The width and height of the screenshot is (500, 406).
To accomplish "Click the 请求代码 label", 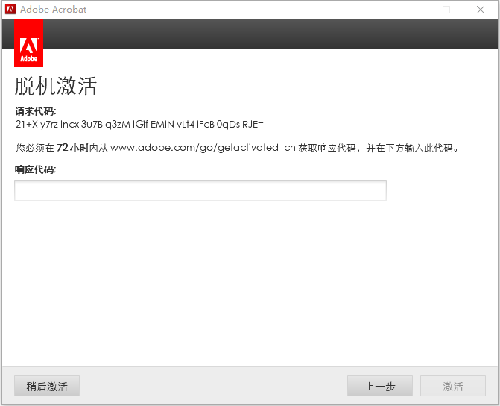I will [35, 111].
